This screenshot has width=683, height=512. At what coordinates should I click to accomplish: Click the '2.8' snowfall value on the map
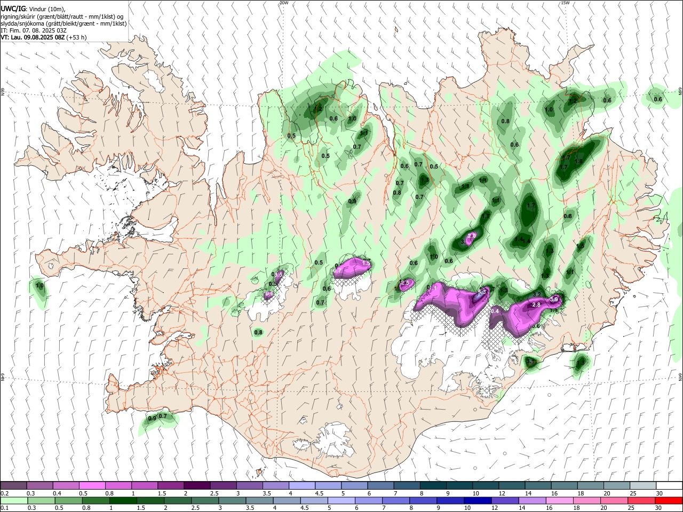tap(537, 305)
